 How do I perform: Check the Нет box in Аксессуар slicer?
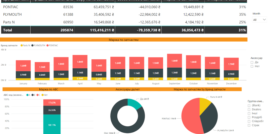pyautogui.click(x=252, y=66)
